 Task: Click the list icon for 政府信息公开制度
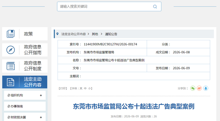click(x=11, y=66)
